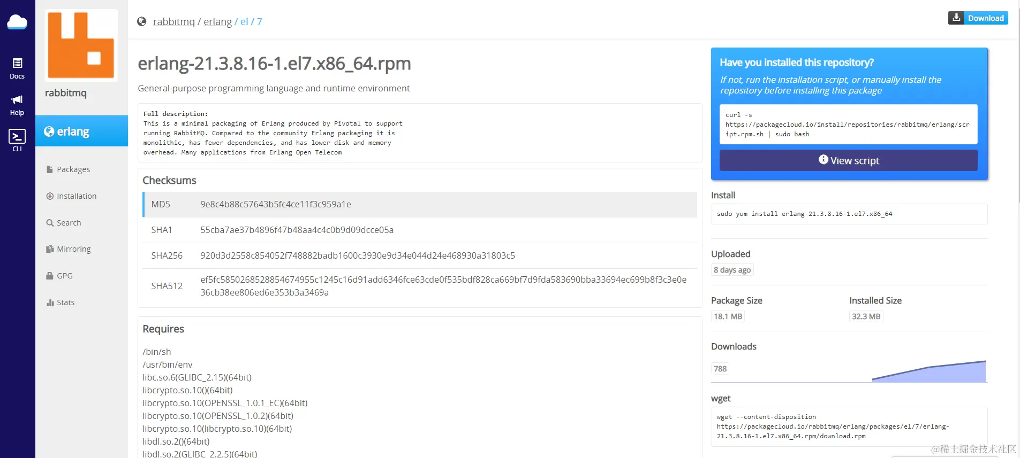
Task: Open the Search menu item
Action: coord(64,223)
